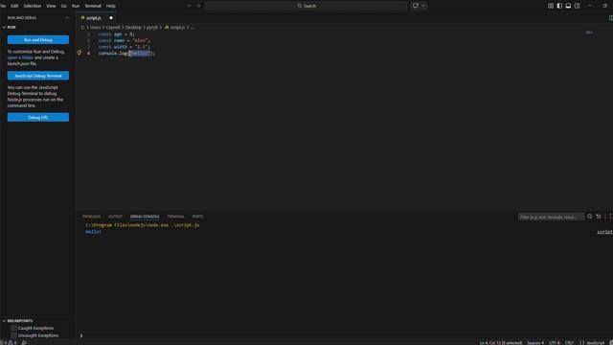Switch to the PROBLEMS panel tab
Viewport: 613px width, 345px height.
pyautogui.click(x=92, y=217)
